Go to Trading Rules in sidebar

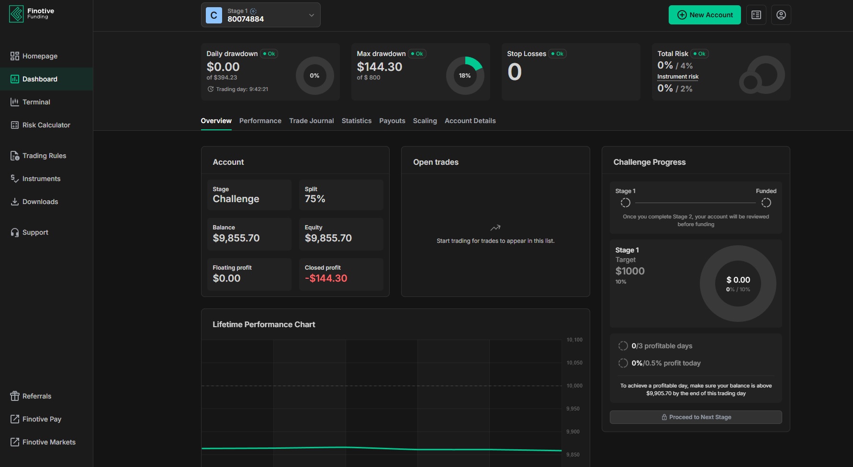pos(44,156)
